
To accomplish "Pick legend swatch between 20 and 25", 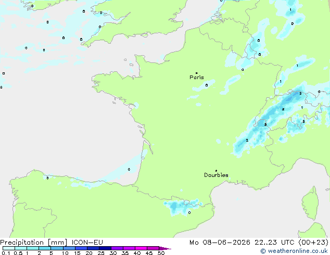I will pos(93,248).
